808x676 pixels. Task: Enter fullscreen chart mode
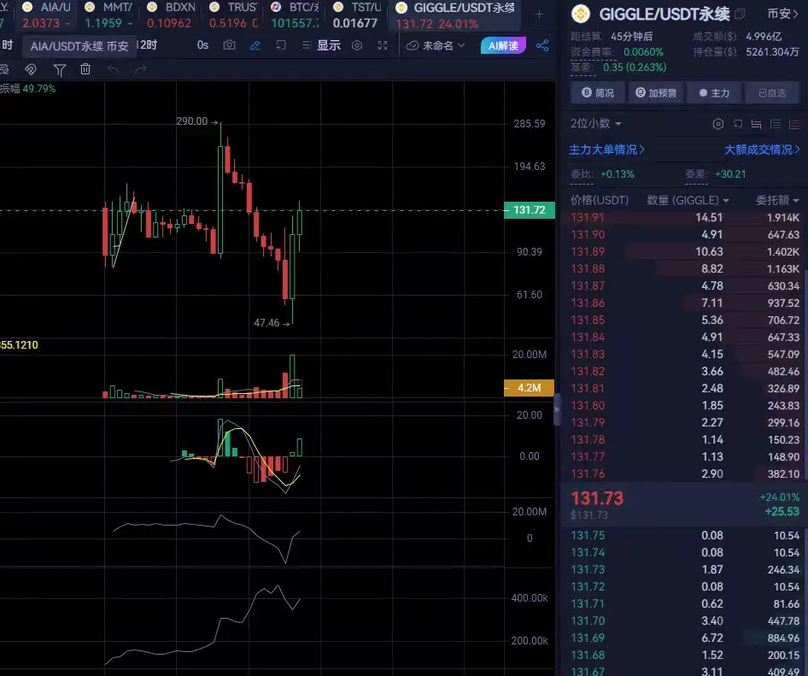click(x=383, y=45)
